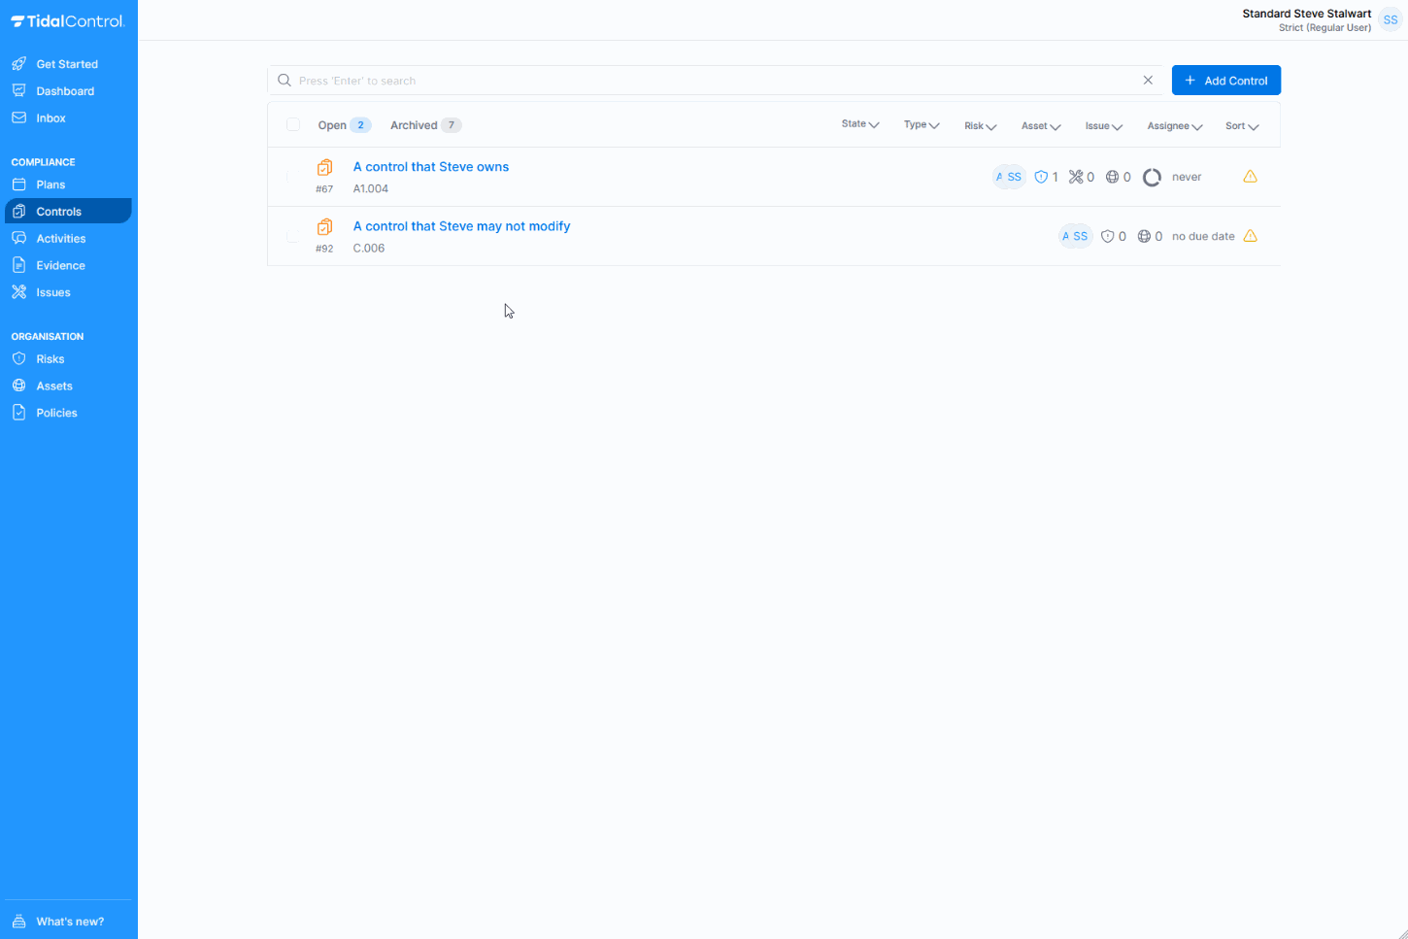The width and height of the screenshot is (1408, 939).
Task: Open the Sort options dropdown
Action: [1241, 125]
